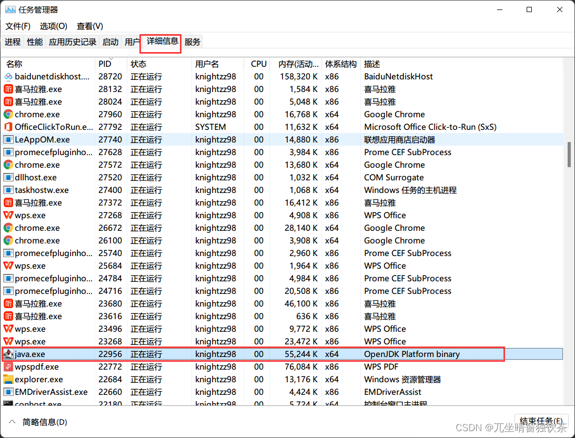Click the Task Manager title bar icon
This screenshot has height=438, width=575.
(x=11, y=10)
